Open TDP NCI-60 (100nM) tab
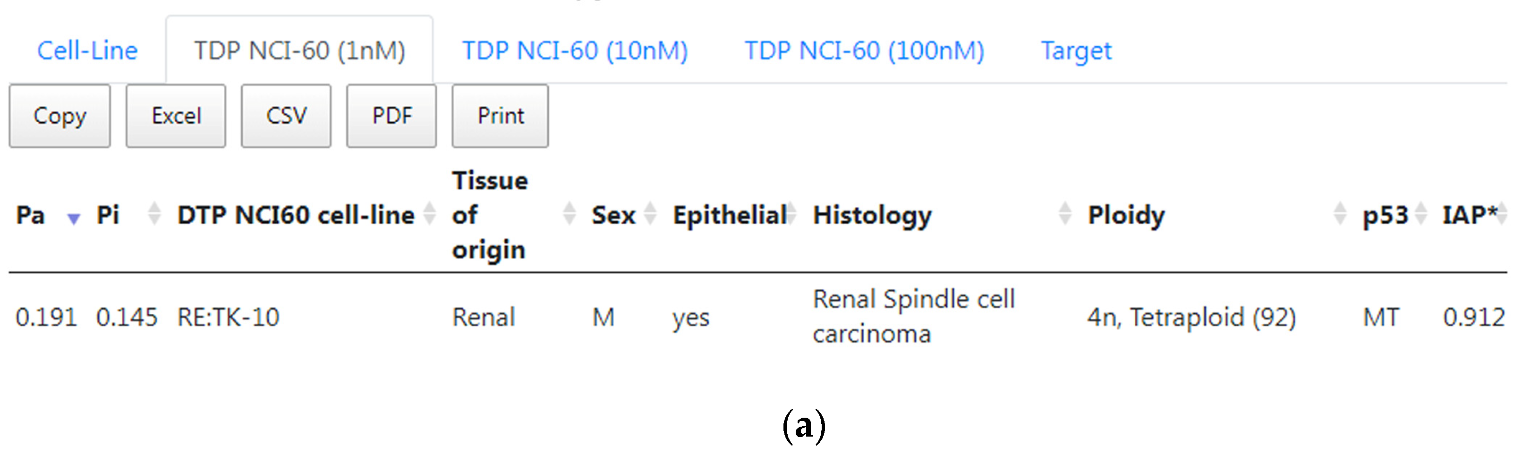 coord(863,51)
